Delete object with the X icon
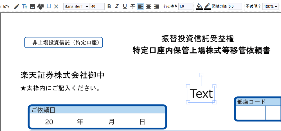The height and width of the screenshot is (131, 281). point(56,7)
